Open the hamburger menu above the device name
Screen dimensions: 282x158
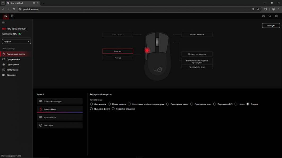(3, 23)
